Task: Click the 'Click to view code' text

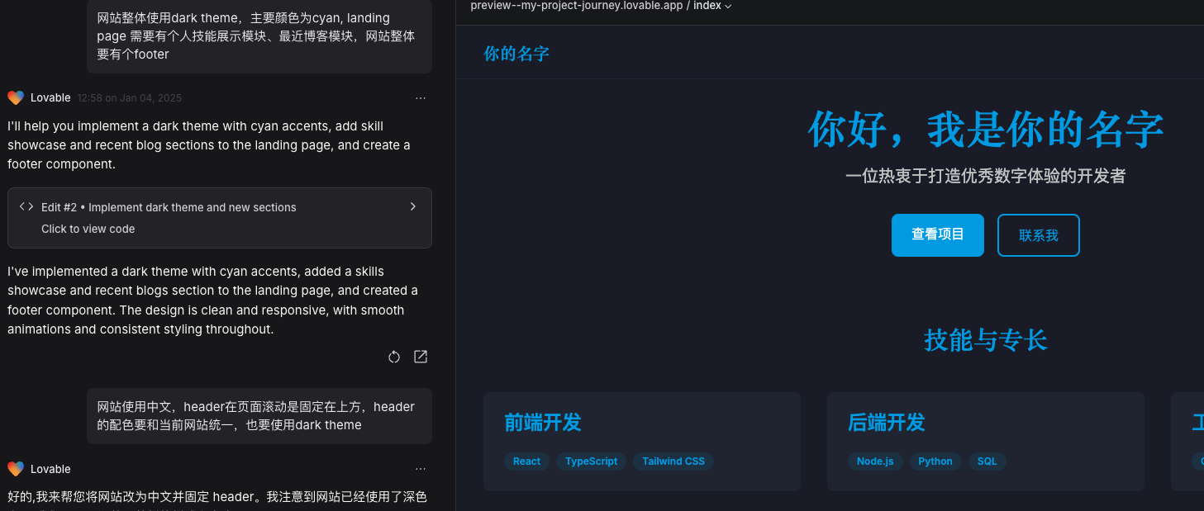Action: click(x=88, y=229)
